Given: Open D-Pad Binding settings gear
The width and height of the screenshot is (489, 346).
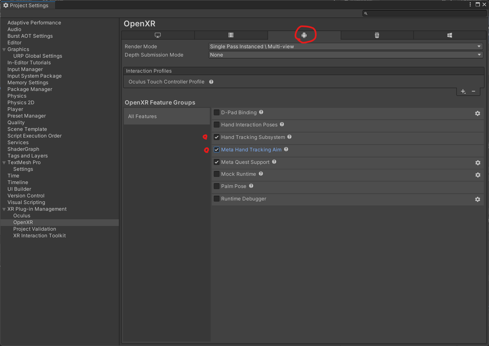Looking at the screenshot, I should point(477,113).
